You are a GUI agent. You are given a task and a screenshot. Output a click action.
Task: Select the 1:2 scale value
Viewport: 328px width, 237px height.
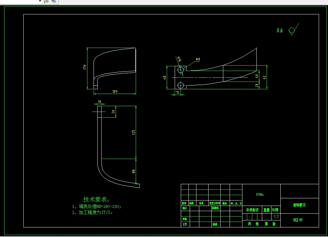click(276, 217)
